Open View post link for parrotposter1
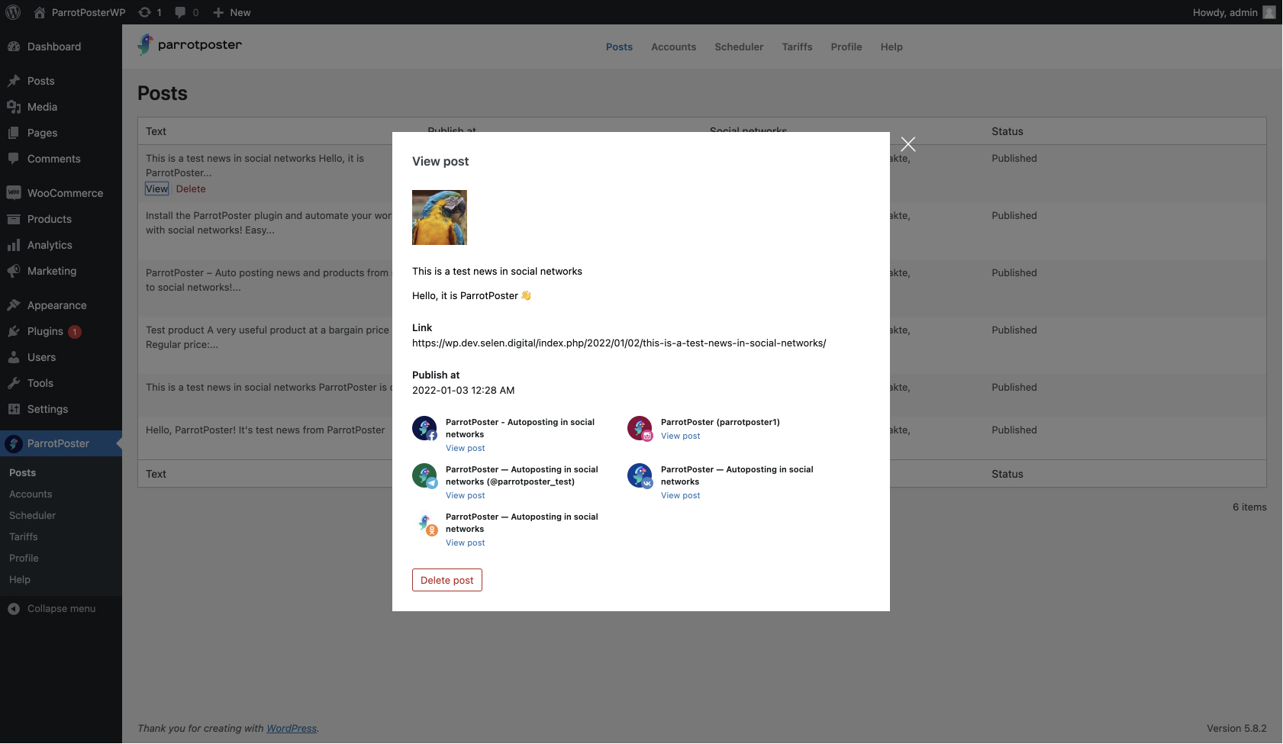This screenshot has height=744, width=1283. pyautogui.click(x=681, y=436)
